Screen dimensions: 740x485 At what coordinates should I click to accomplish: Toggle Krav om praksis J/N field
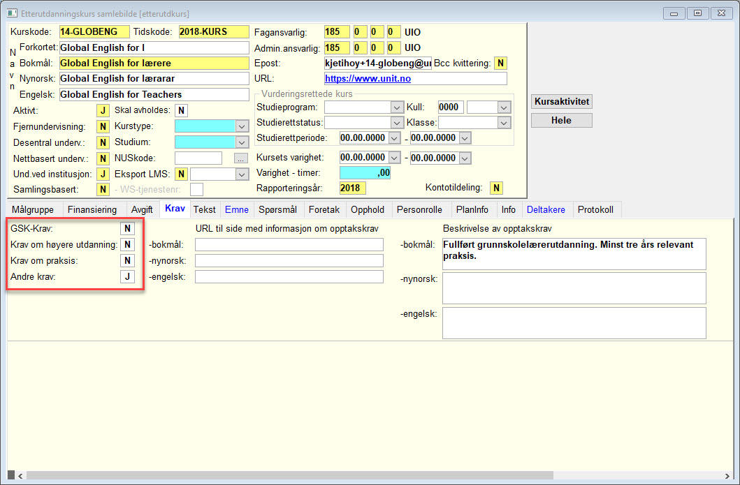point(127,261)
